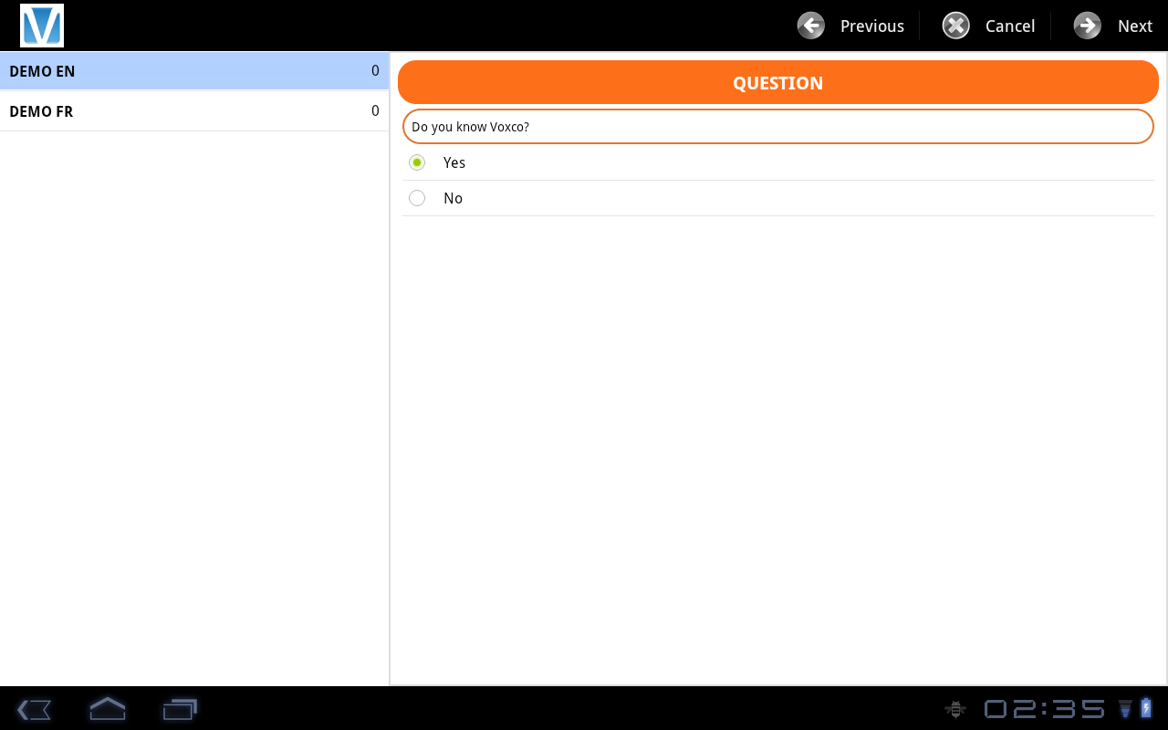Tap the Android home icon
The height and width of the screenshot is (730, 1168).
(107, 708)
